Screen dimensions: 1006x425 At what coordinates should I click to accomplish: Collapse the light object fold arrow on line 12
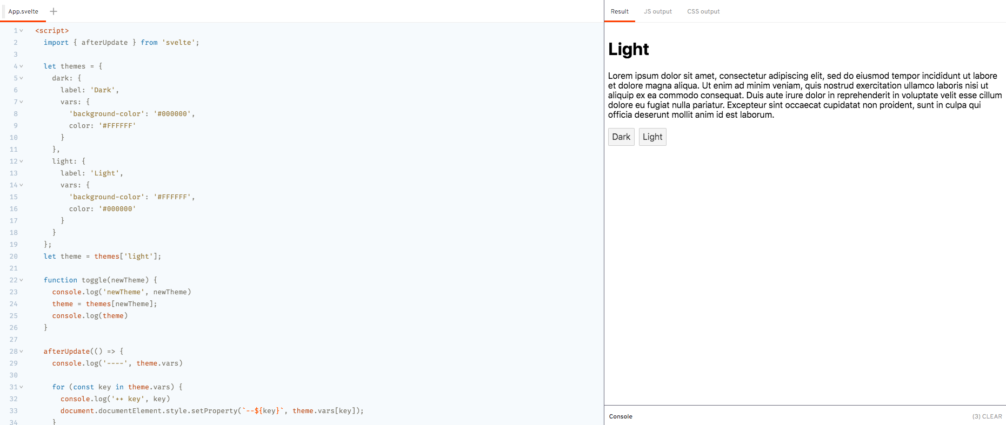pyautogui.click(x=21, y=161)
